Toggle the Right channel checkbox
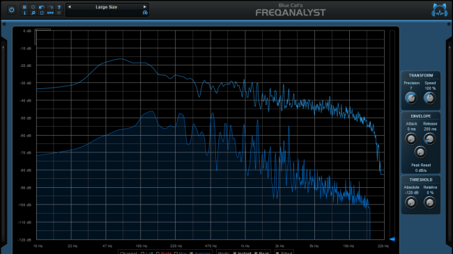Image resolution: width=453 pixels, height=254 pixels. click(158, 253)
